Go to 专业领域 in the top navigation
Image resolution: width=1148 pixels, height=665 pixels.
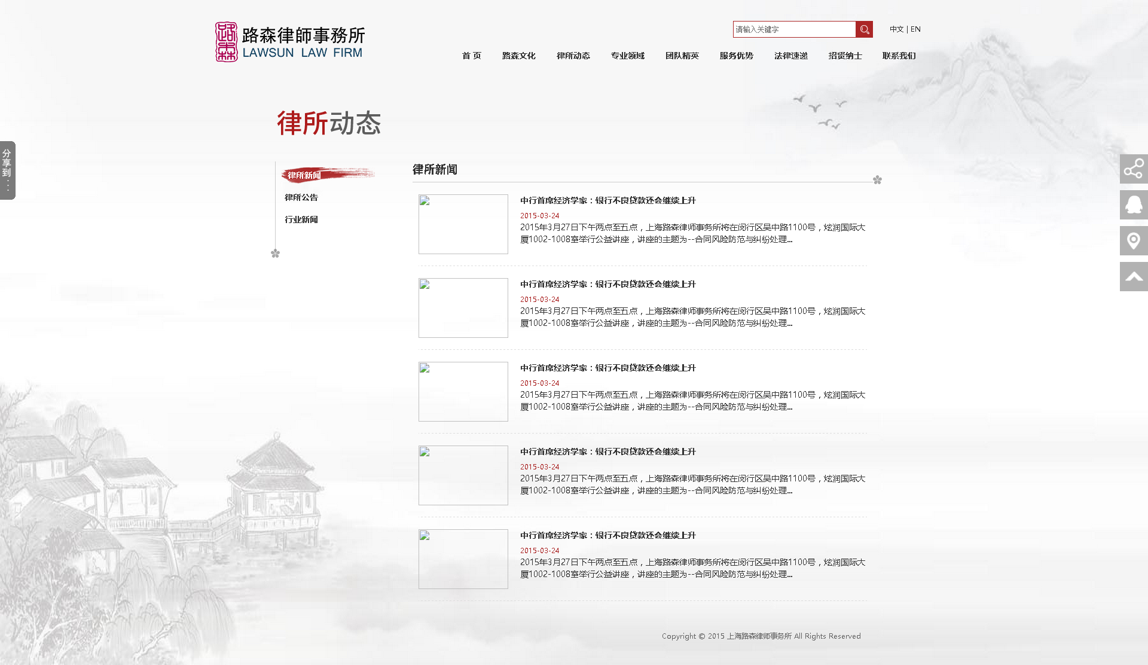click(627, 56)
